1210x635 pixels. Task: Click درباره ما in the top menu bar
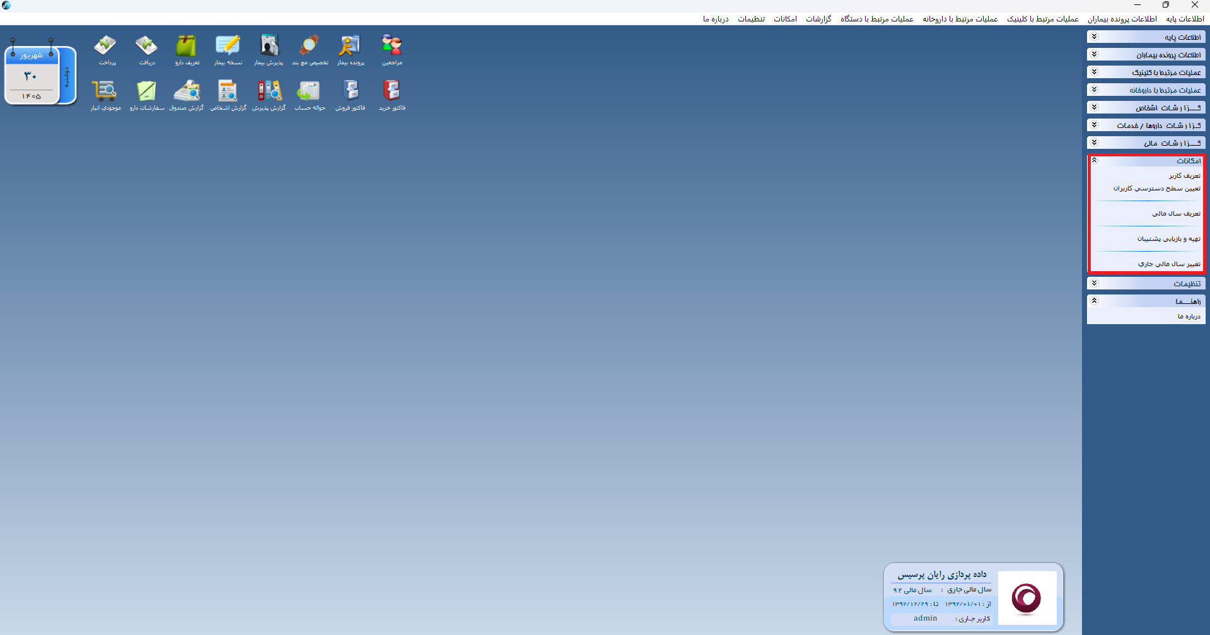[716, 19]
